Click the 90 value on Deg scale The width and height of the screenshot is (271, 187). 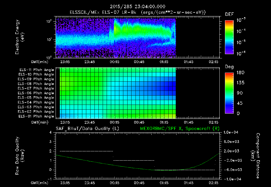[x=240, y=93]
